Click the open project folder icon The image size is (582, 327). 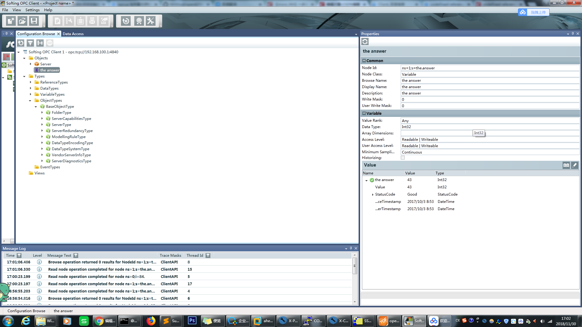point(22,21)
